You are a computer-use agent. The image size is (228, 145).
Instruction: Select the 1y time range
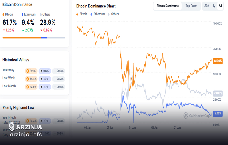point(214,6)
